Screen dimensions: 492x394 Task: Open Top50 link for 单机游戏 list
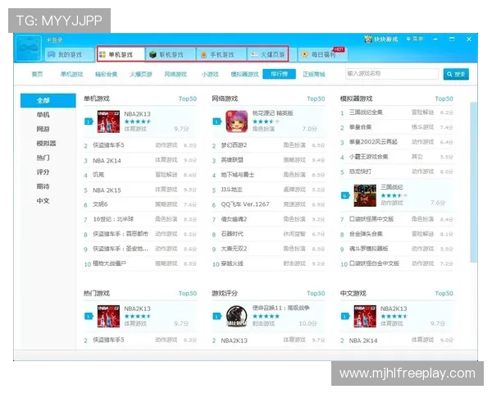[x=188, y=98]
